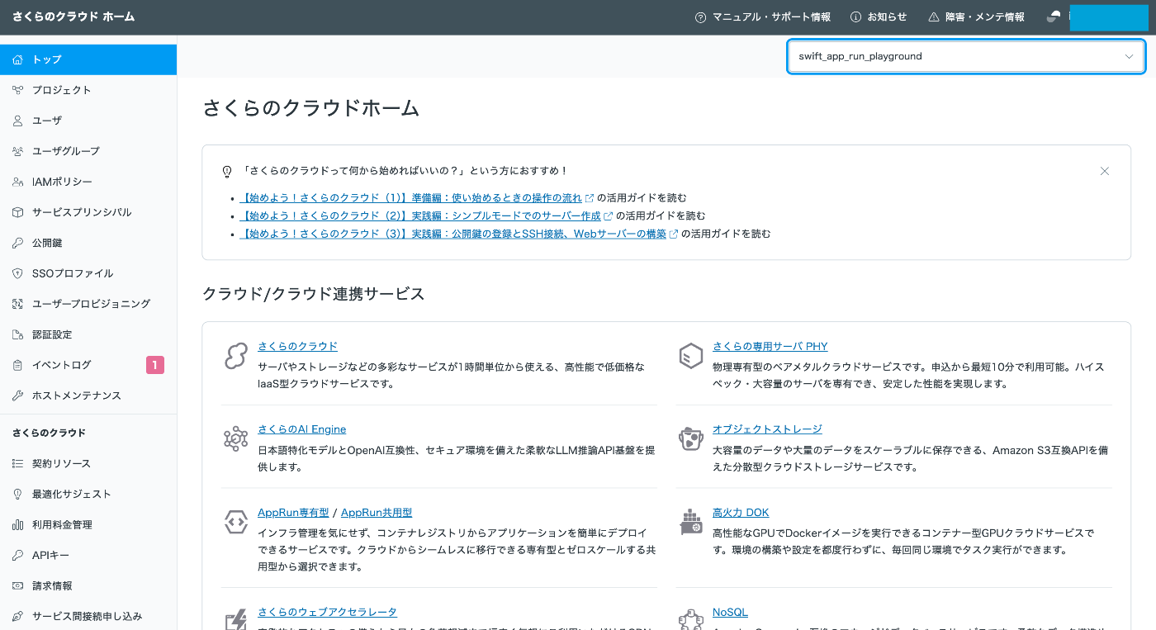Click the APIキー key icon
This screenshot has height=630, width=1156.
(17, 555)
